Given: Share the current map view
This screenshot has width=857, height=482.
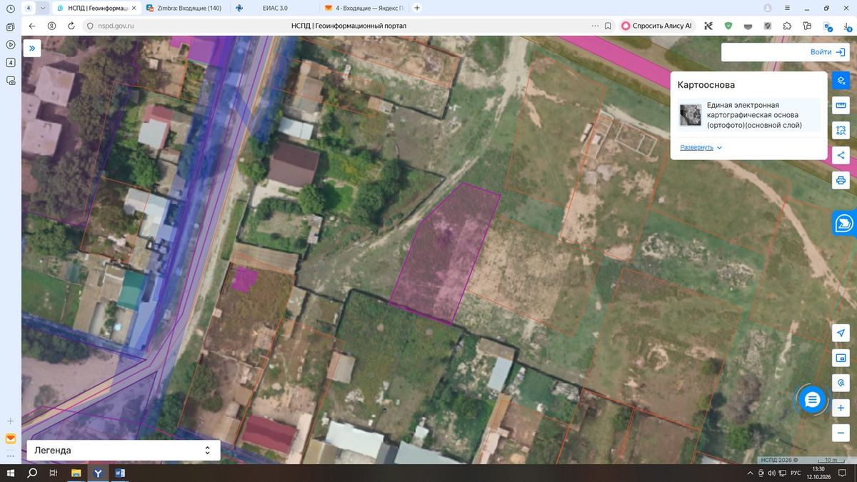Looking at the screenshot, I should 841,155.
